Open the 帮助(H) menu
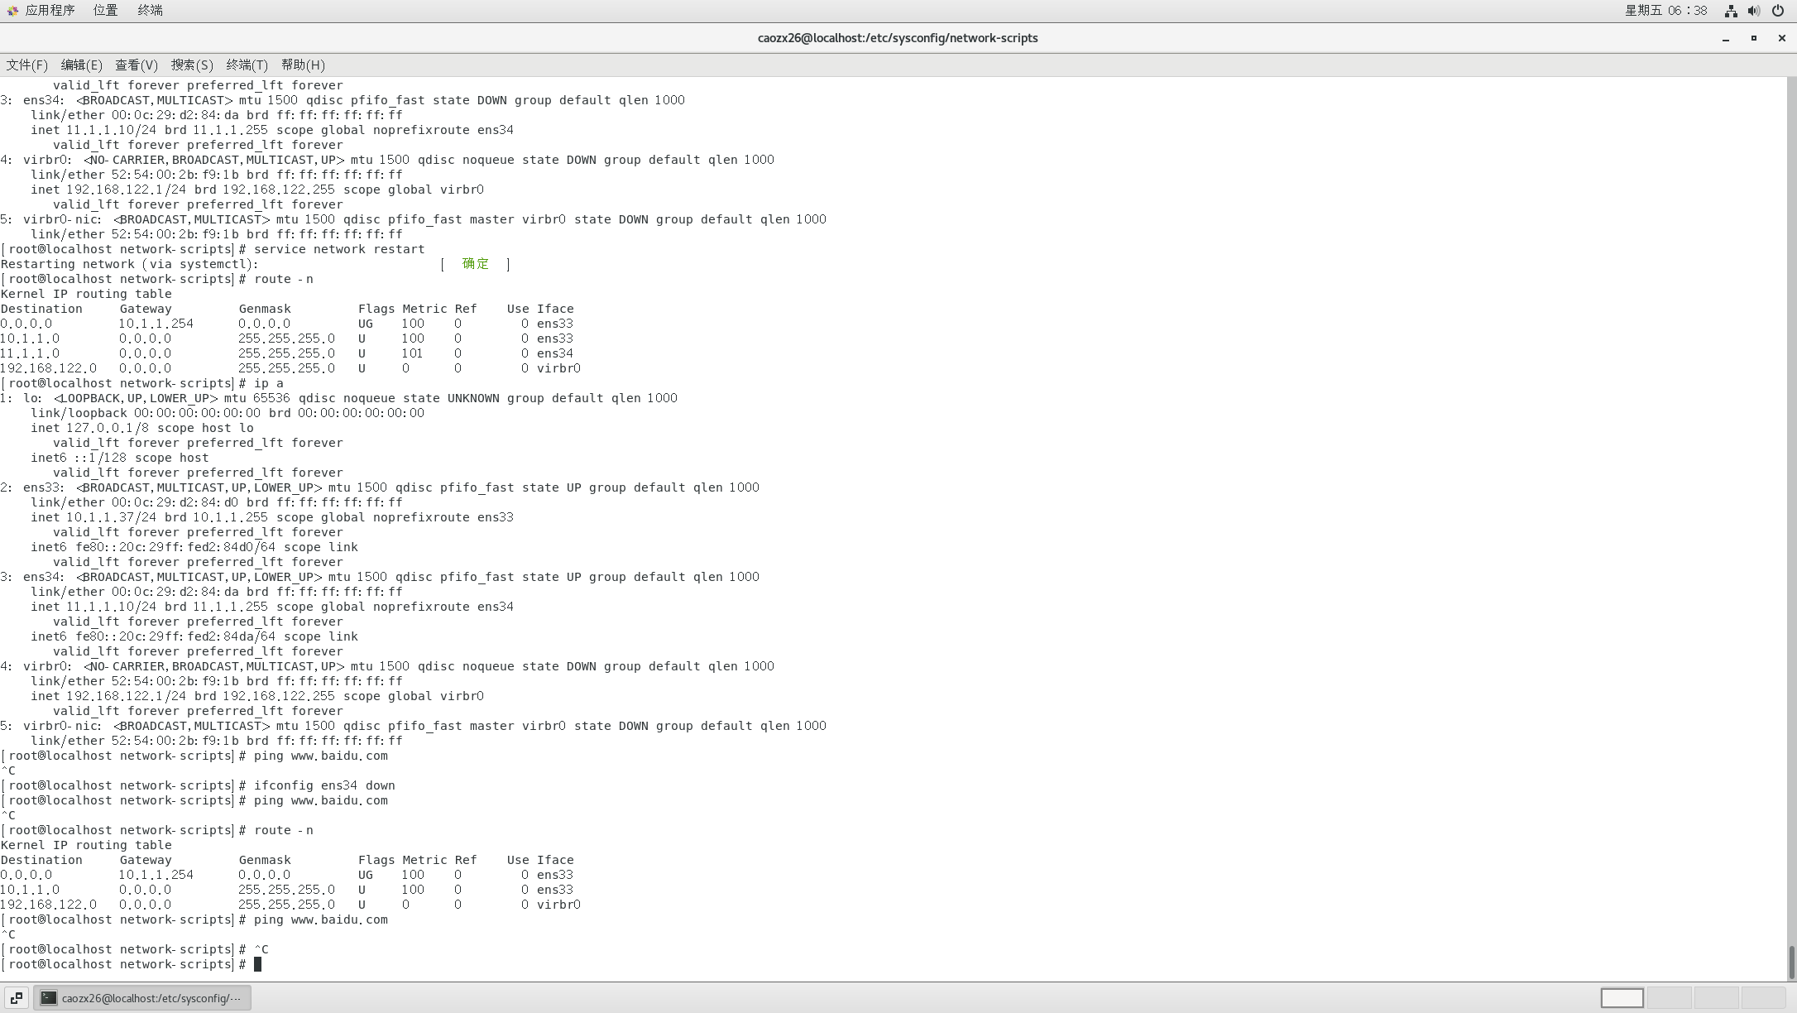Screen dimensions: 1797x1013 (x=303, y=65)
